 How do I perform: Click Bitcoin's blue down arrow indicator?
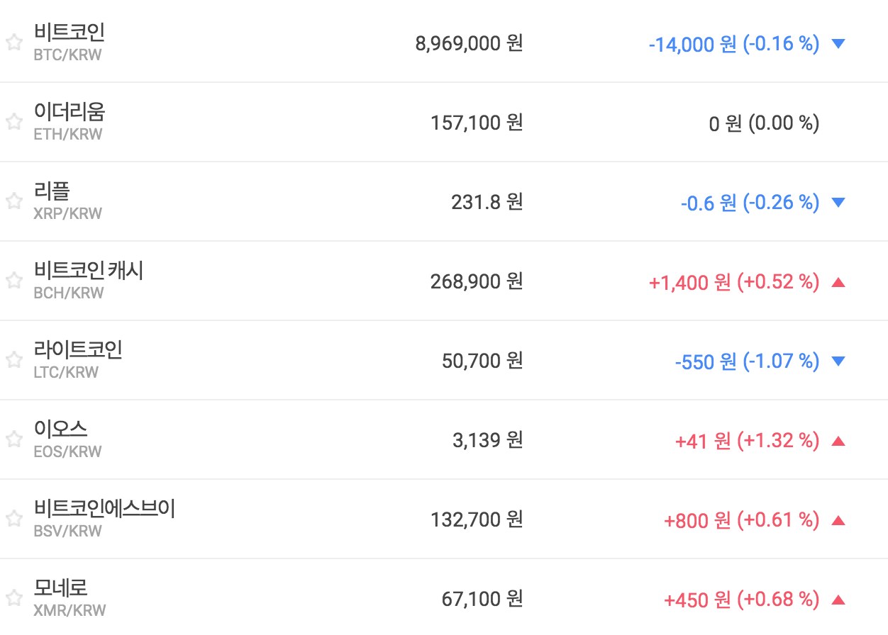(x=838, y=44)
